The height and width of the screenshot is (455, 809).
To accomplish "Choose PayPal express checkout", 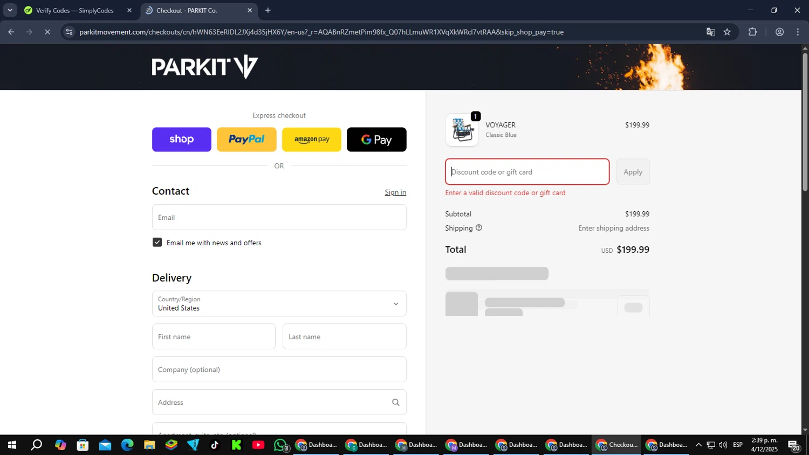I will [246, 140].
